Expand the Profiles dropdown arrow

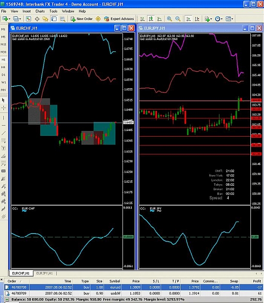tap(20, 19)
